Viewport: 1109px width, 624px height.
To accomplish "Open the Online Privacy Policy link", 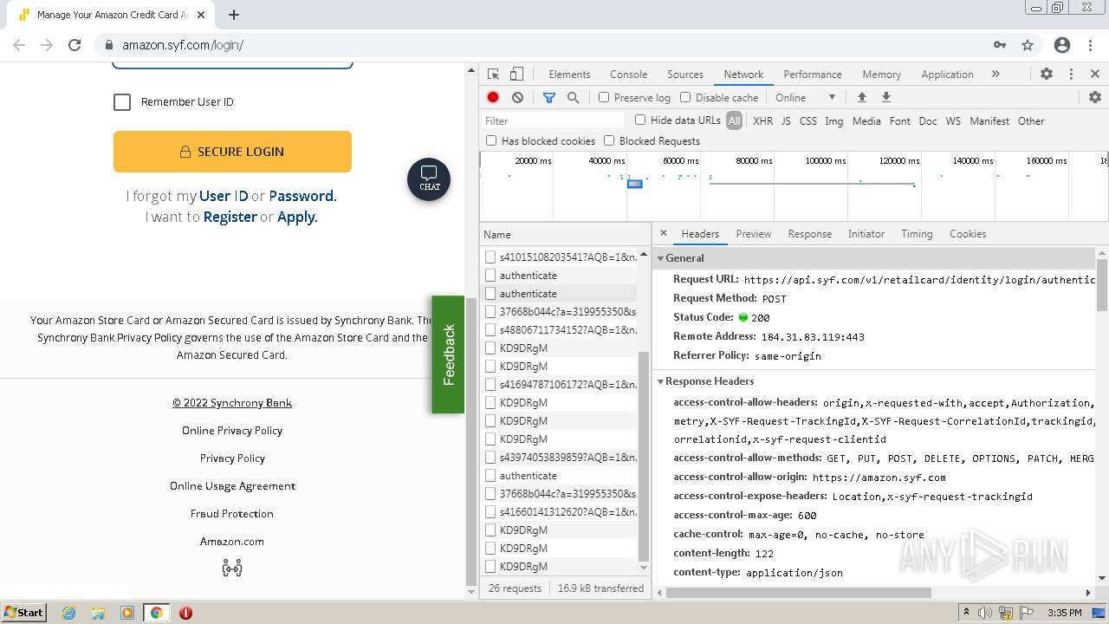I will point(232,431).
